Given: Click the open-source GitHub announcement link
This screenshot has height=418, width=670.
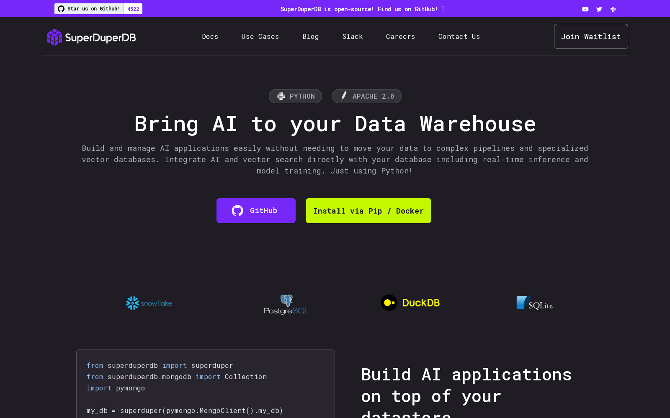Looking at the screenshot, I should tap(362, 9).
